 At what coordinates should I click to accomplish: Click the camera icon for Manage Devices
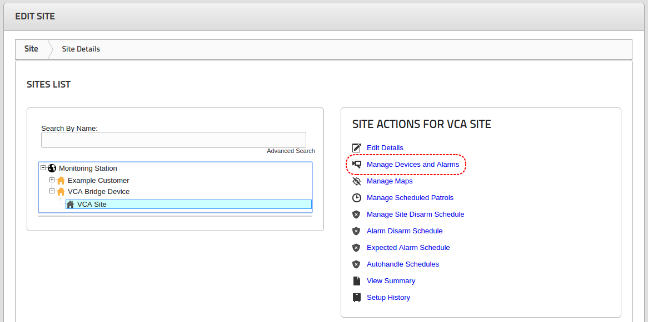point(357,165)
